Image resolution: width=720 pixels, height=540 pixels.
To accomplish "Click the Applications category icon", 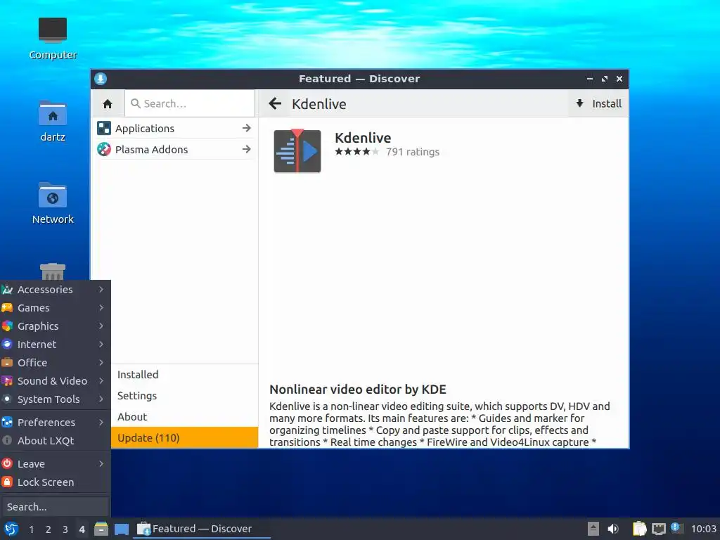I will point(104,128).
